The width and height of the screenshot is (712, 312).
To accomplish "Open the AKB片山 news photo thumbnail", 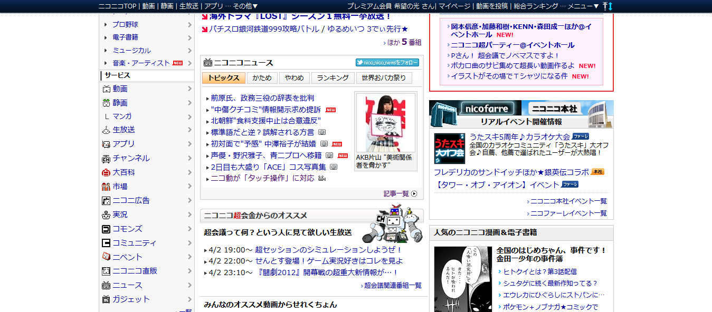I will coord(386,124).
